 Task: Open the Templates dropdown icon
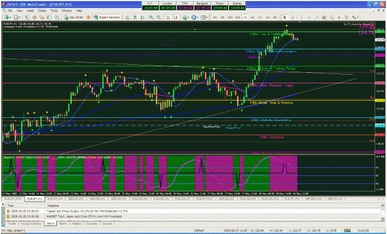[x=204, y=17]
